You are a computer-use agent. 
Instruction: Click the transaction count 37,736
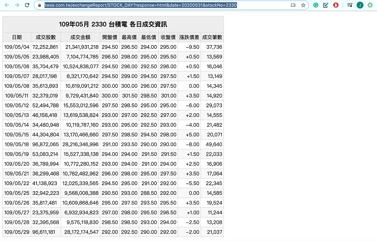[x=214, y=47]
